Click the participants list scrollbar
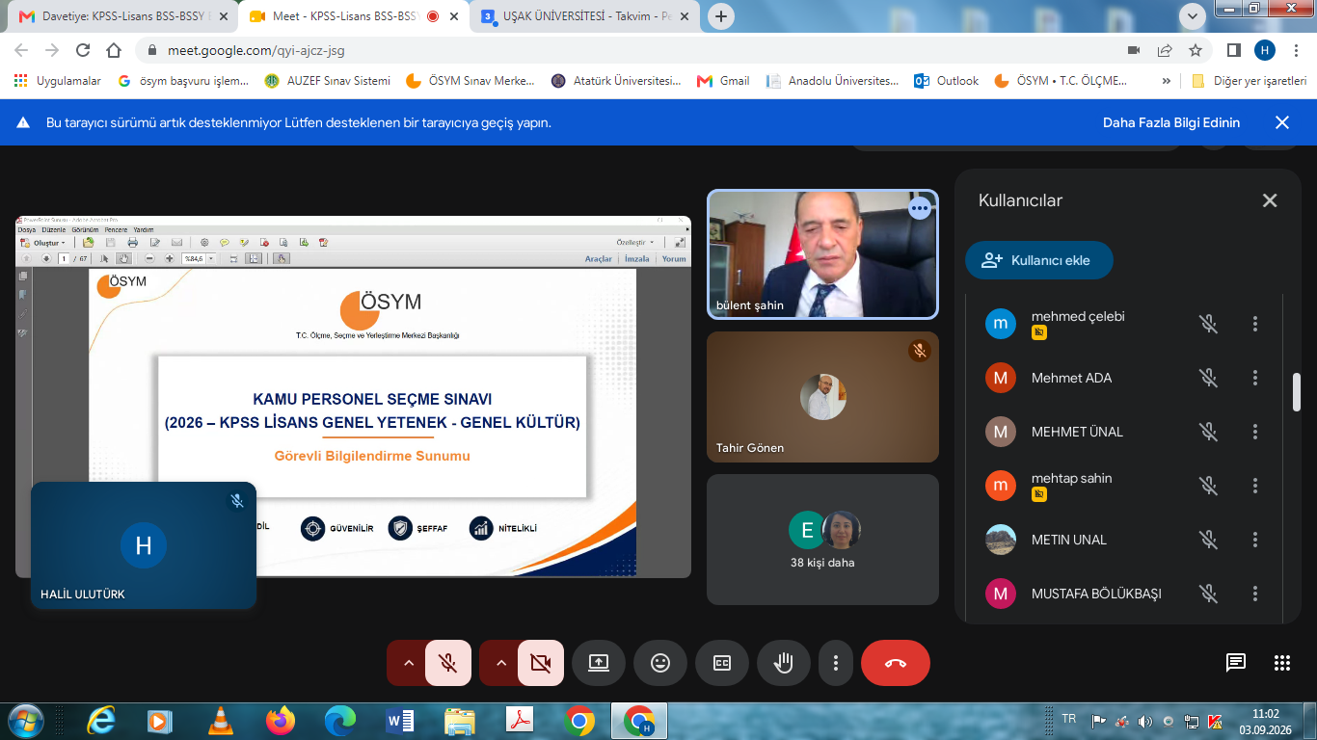1317x740 pixels. pyautogui.click(x=1297, y=392)
